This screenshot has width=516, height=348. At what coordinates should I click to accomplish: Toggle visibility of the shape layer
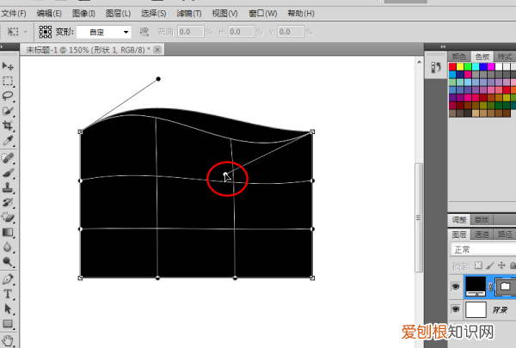pyautogui.click(x=455, y=284)
